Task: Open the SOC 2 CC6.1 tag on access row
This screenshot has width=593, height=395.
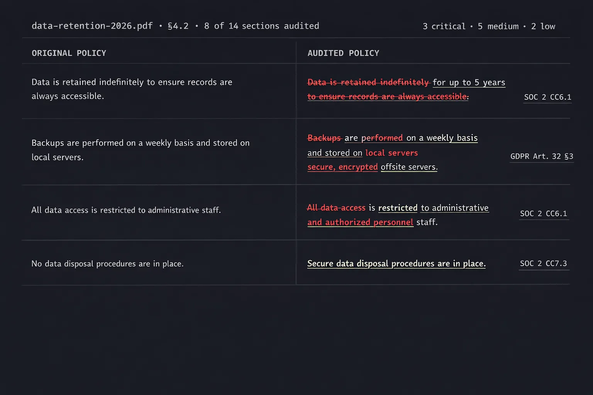Action: coord(544,214)
